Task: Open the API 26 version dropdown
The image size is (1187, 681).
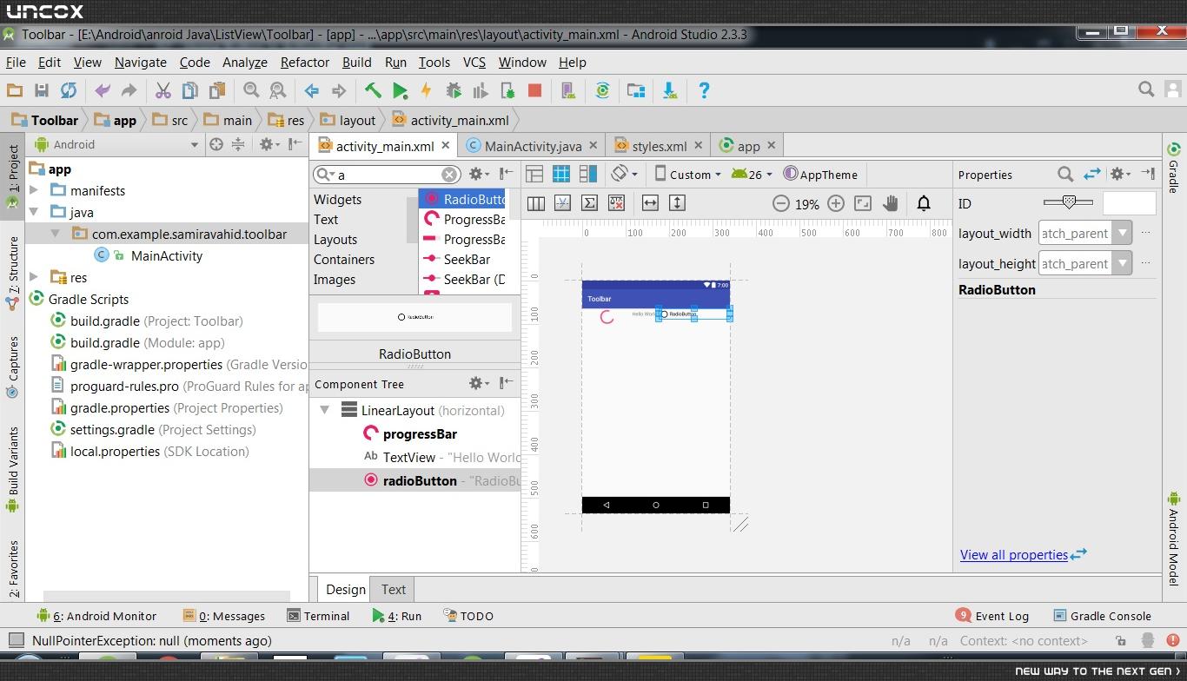Action: (x=753, y=175)
